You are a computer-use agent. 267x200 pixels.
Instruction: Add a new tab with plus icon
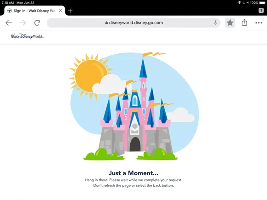tap(70, 11)
